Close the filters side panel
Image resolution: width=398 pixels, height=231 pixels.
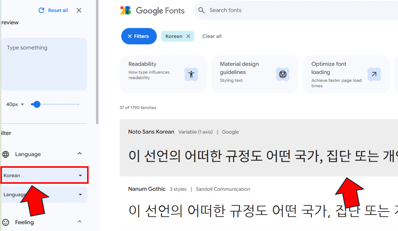(79, 10)
